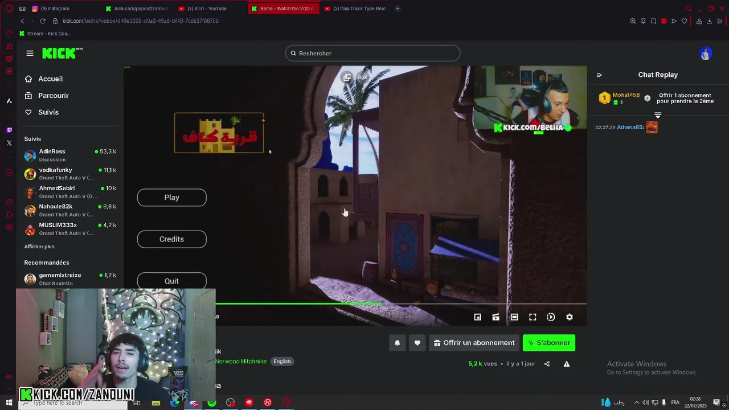This screenshot has height=410, width=729.
Task: Open video player settings gear
Action: pos(570,317)
